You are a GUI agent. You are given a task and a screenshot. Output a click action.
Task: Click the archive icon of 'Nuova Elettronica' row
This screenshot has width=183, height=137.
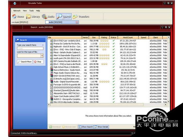(x=52, y=70)
